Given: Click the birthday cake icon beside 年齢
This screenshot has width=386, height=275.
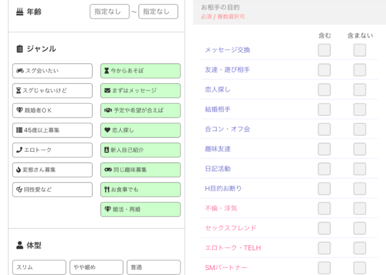Looking at the screenshot, I should tap(20, 12).
